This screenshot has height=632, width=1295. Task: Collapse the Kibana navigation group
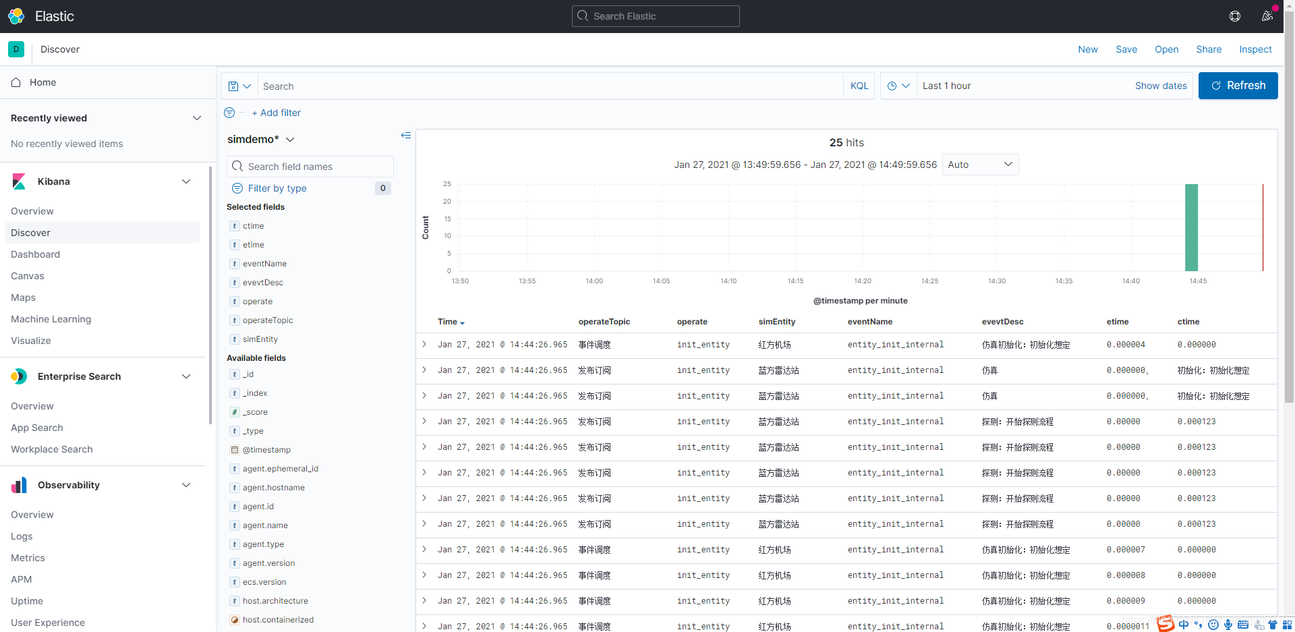click(186, 181)
